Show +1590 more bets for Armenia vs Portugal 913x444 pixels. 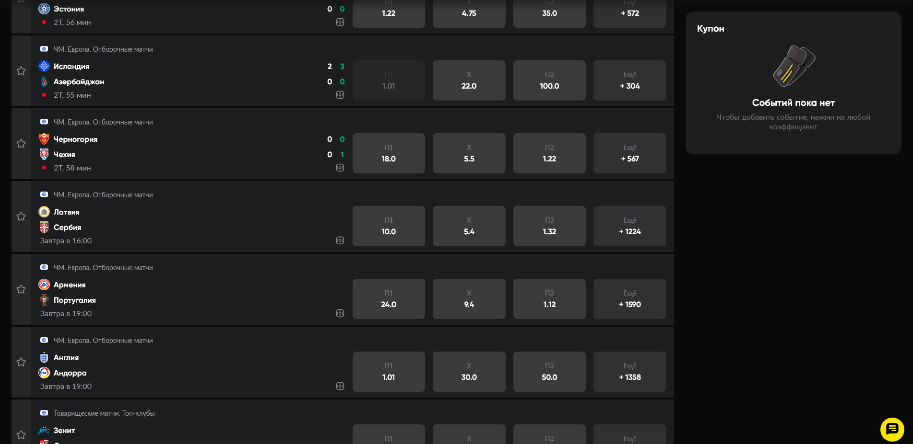[629, 299]
